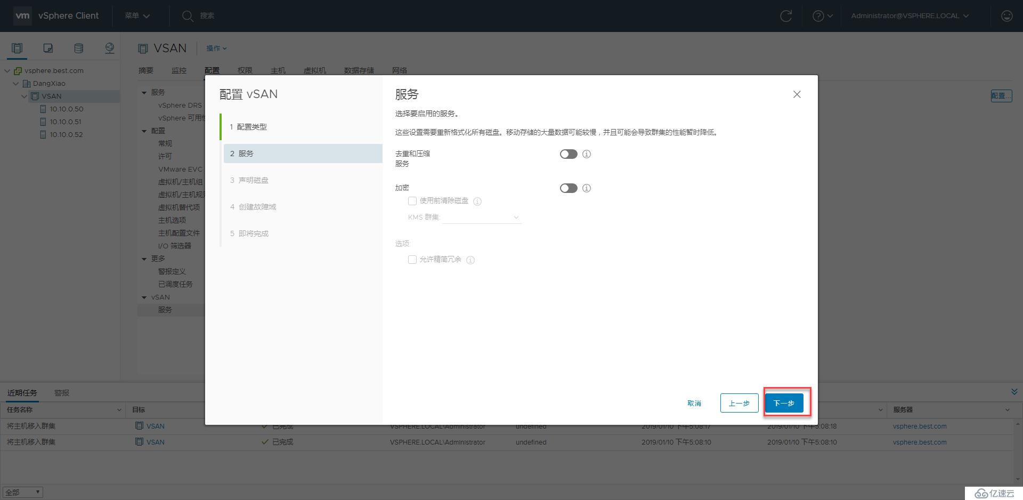Check 使用前清除磁盘 checkbox
The height and width of the screenshot is (500, 1023).
pos(412,201)
